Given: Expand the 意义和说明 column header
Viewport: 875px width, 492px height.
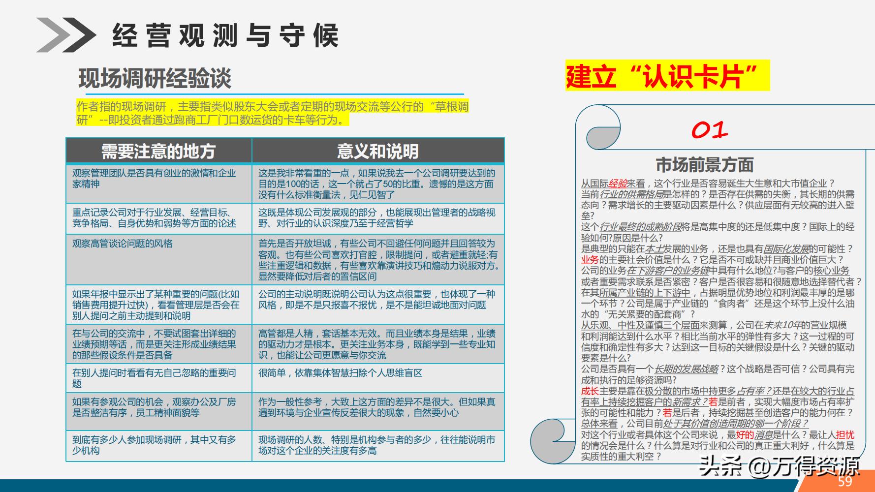Looking at the screenshot, I should pos(379,151).
